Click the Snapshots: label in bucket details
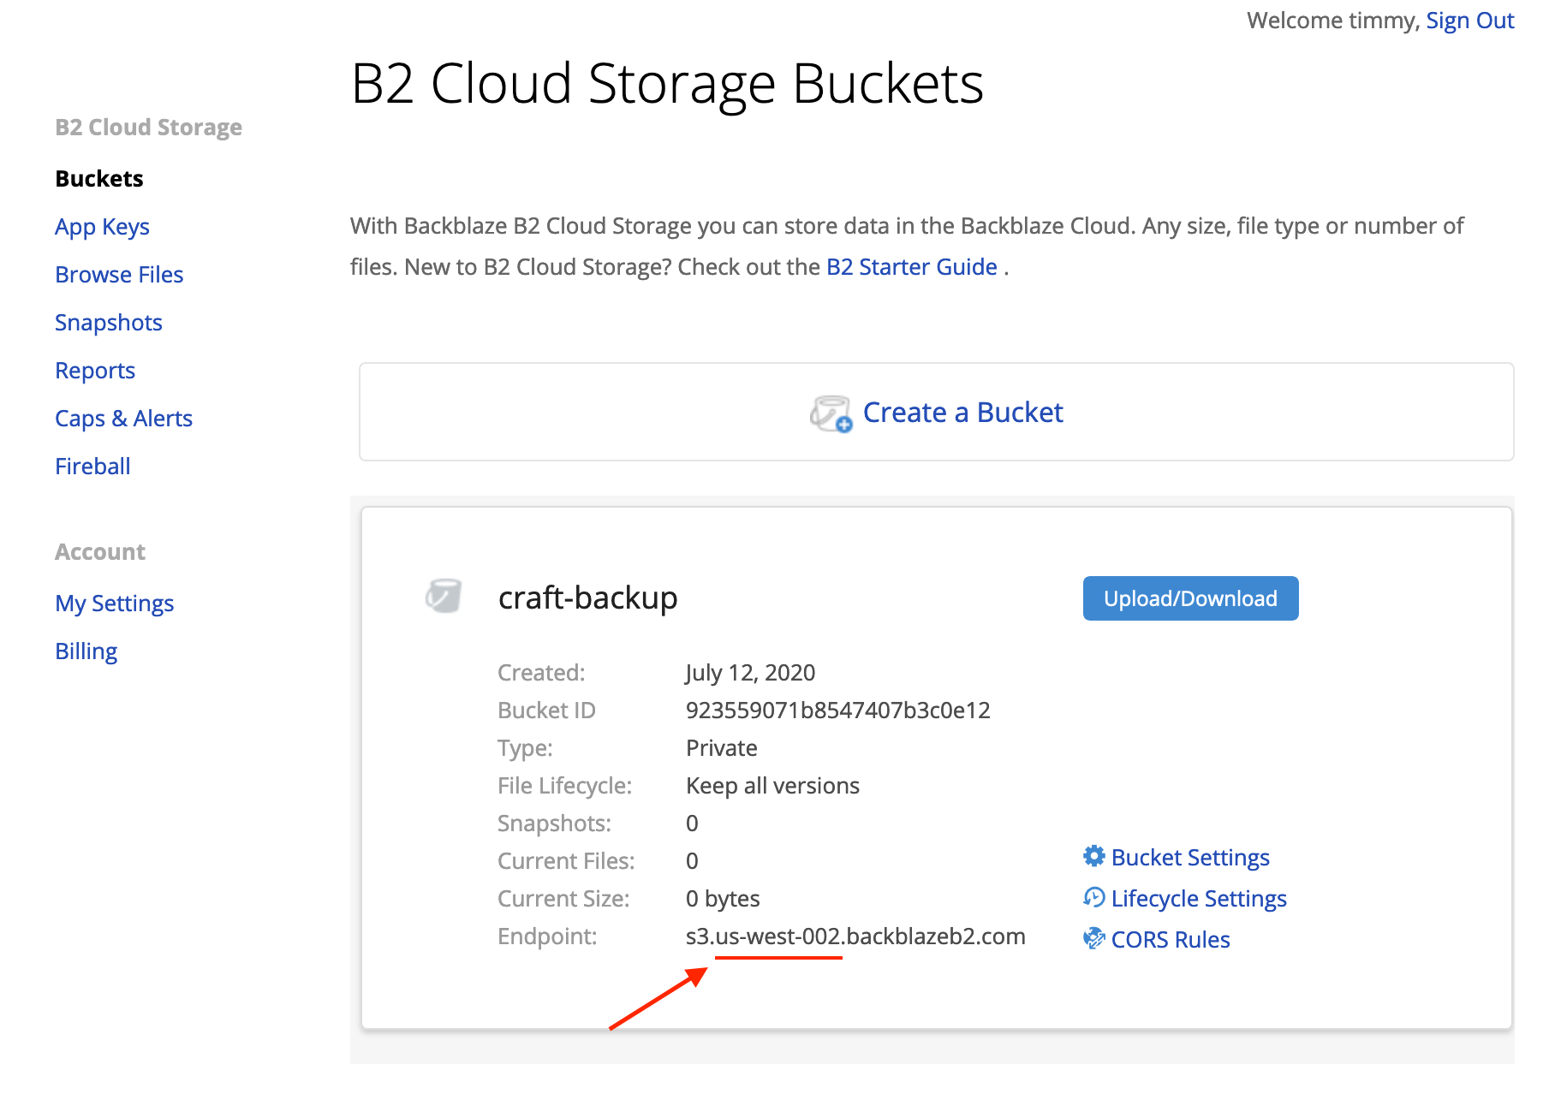 click(555, 823)
